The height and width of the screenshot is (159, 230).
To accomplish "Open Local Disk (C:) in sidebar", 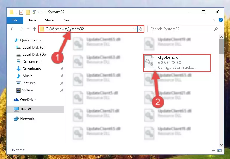I will (x=34, y=47).
